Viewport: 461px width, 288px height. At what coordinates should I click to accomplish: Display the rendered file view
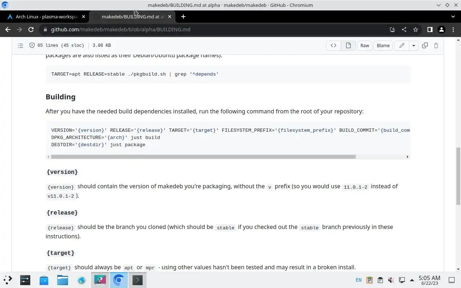coord(348,45)
